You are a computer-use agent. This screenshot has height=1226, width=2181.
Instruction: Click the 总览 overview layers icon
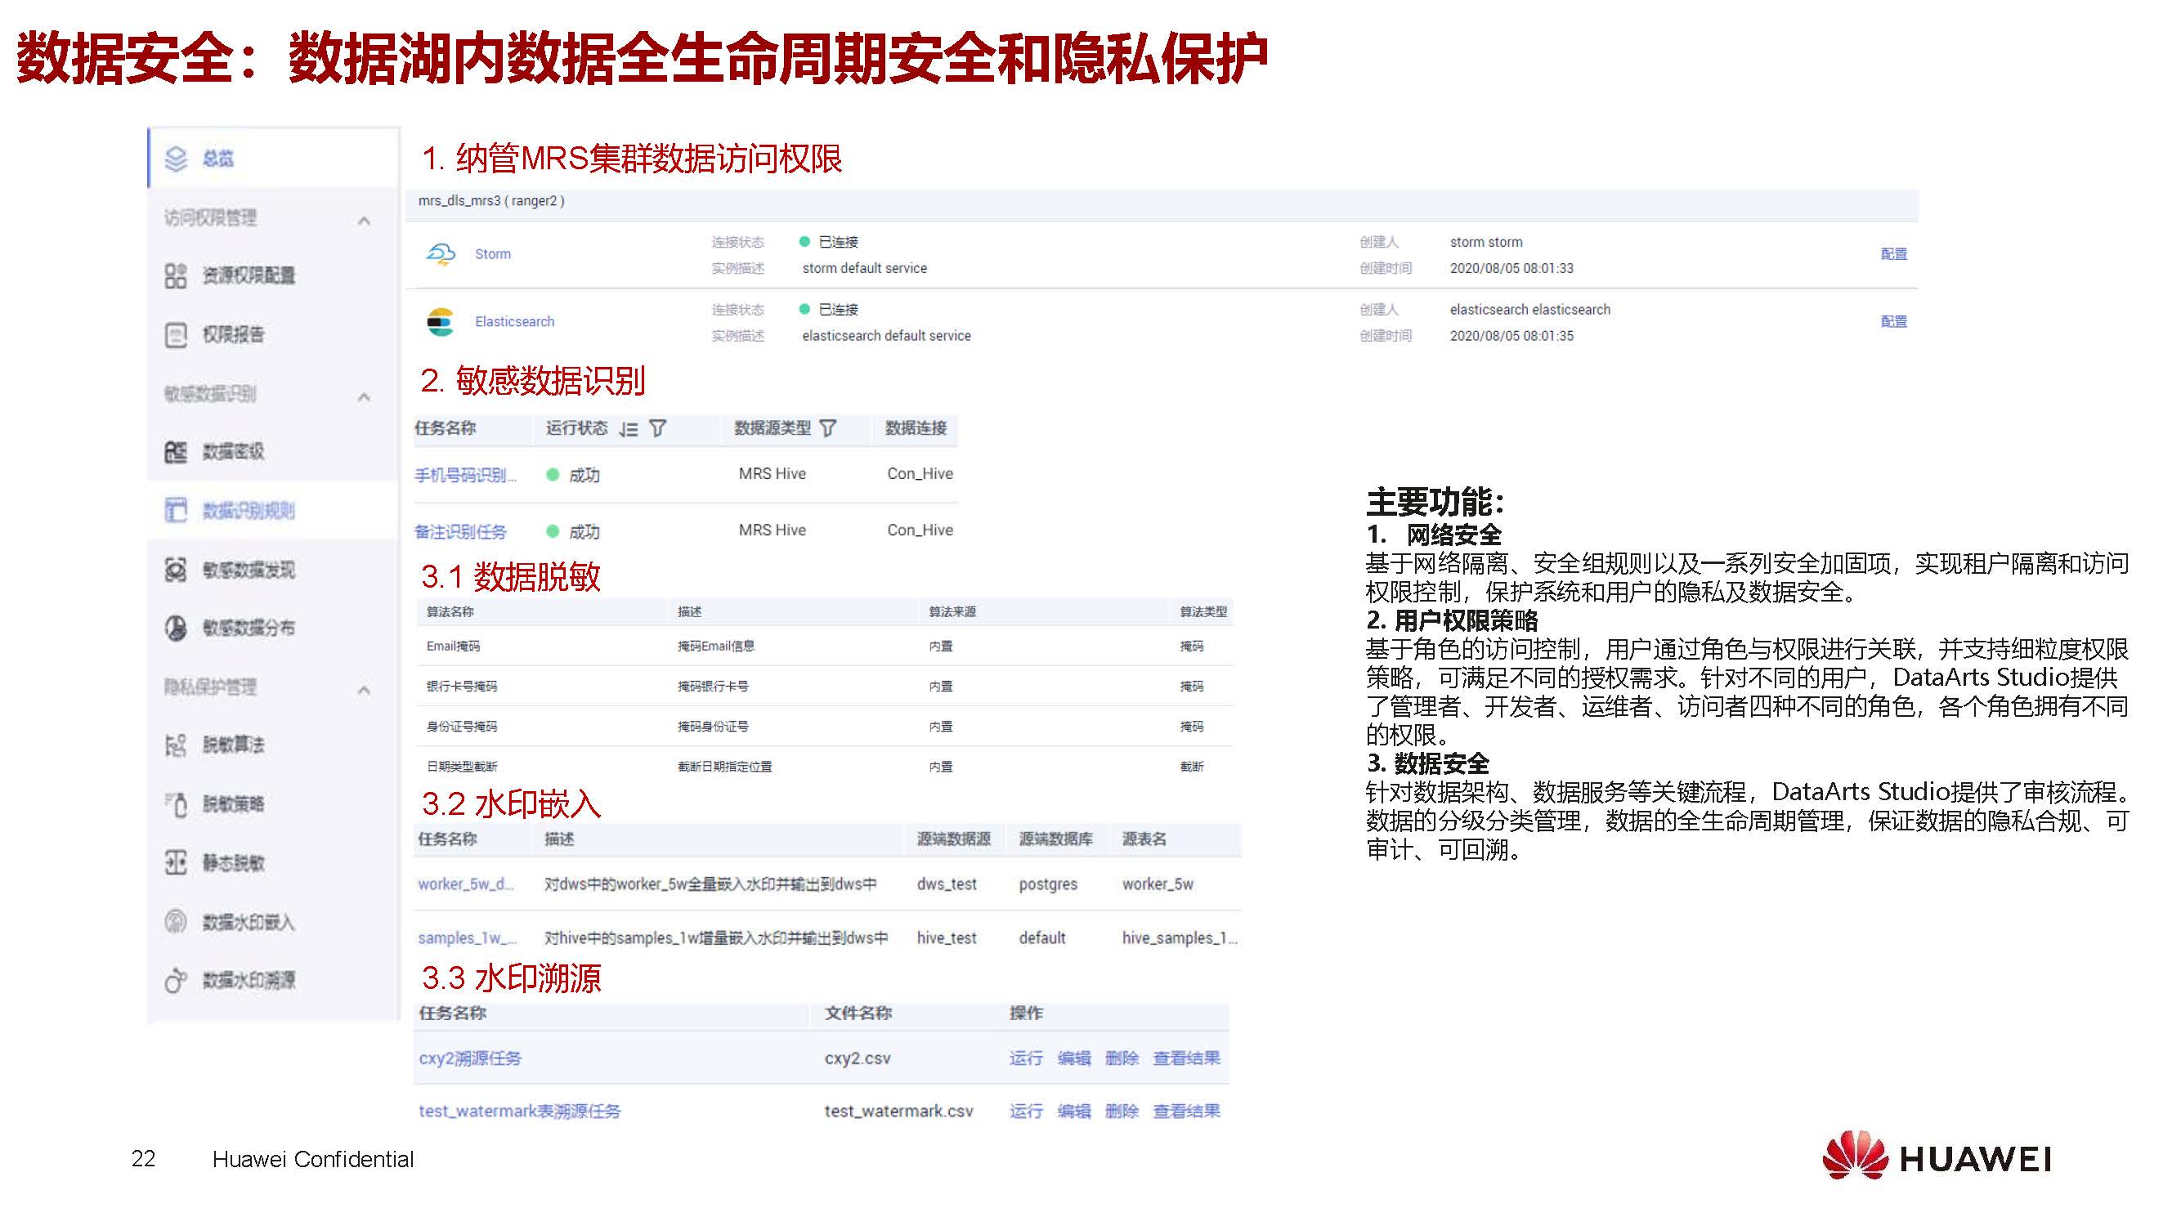(x=175, y=159)
